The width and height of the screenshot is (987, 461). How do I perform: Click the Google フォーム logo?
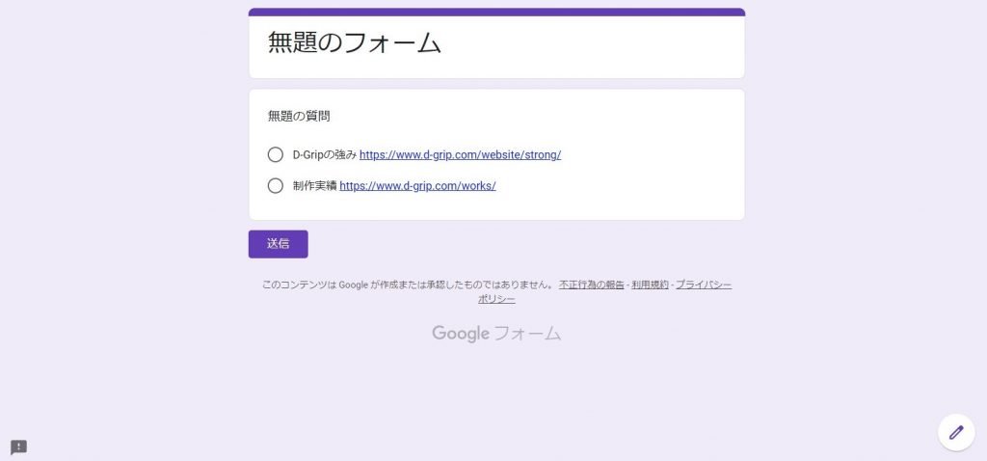tap(496, 333)
